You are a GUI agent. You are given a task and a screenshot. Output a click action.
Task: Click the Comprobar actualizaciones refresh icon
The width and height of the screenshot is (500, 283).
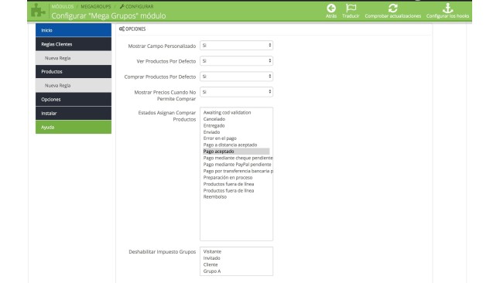point(393,9)
